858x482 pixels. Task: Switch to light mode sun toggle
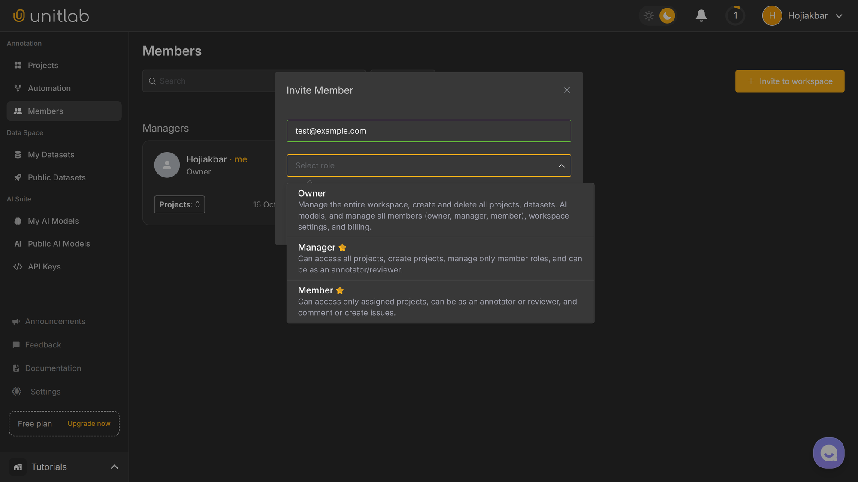649,16
